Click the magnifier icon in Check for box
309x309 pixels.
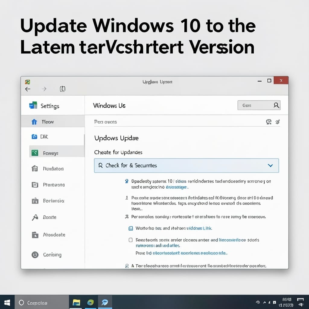pos(100,165)
